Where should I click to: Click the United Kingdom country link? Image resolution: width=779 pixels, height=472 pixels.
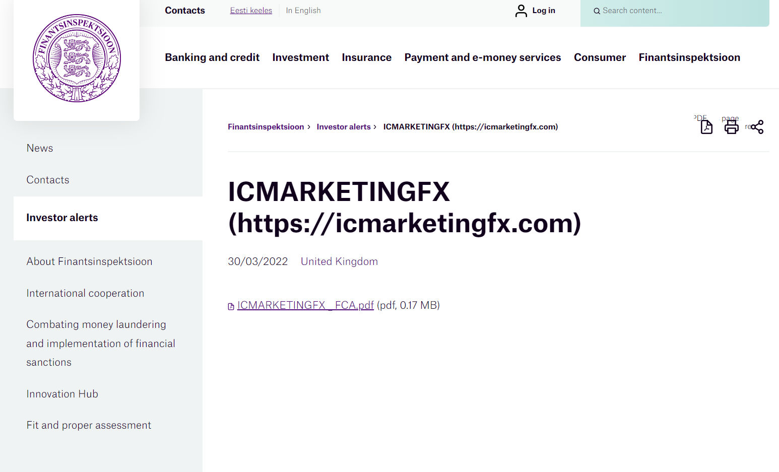[339, 261]
